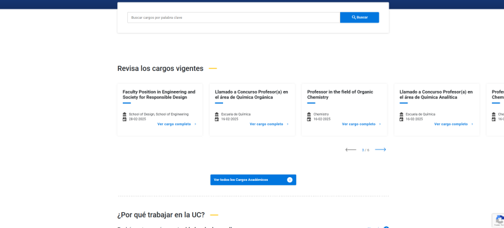Image resolution: width=504 pixels, height=228 pixels.
Task: Click the 'Revisa los cargos vigentes' heading
Action: click(161, 68)
